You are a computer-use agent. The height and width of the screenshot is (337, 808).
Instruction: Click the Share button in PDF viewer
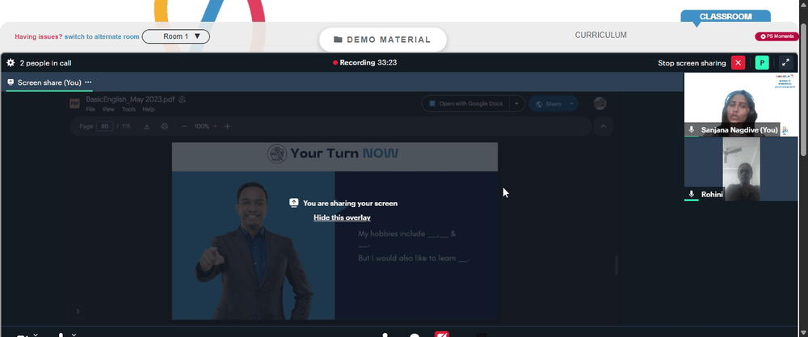(549, 103)
